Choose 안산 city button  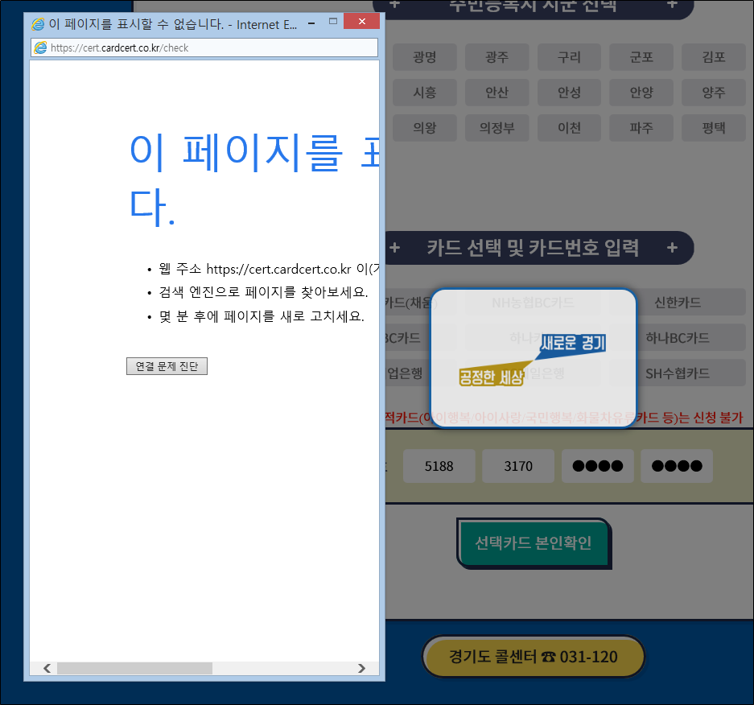tap(496, 93)
